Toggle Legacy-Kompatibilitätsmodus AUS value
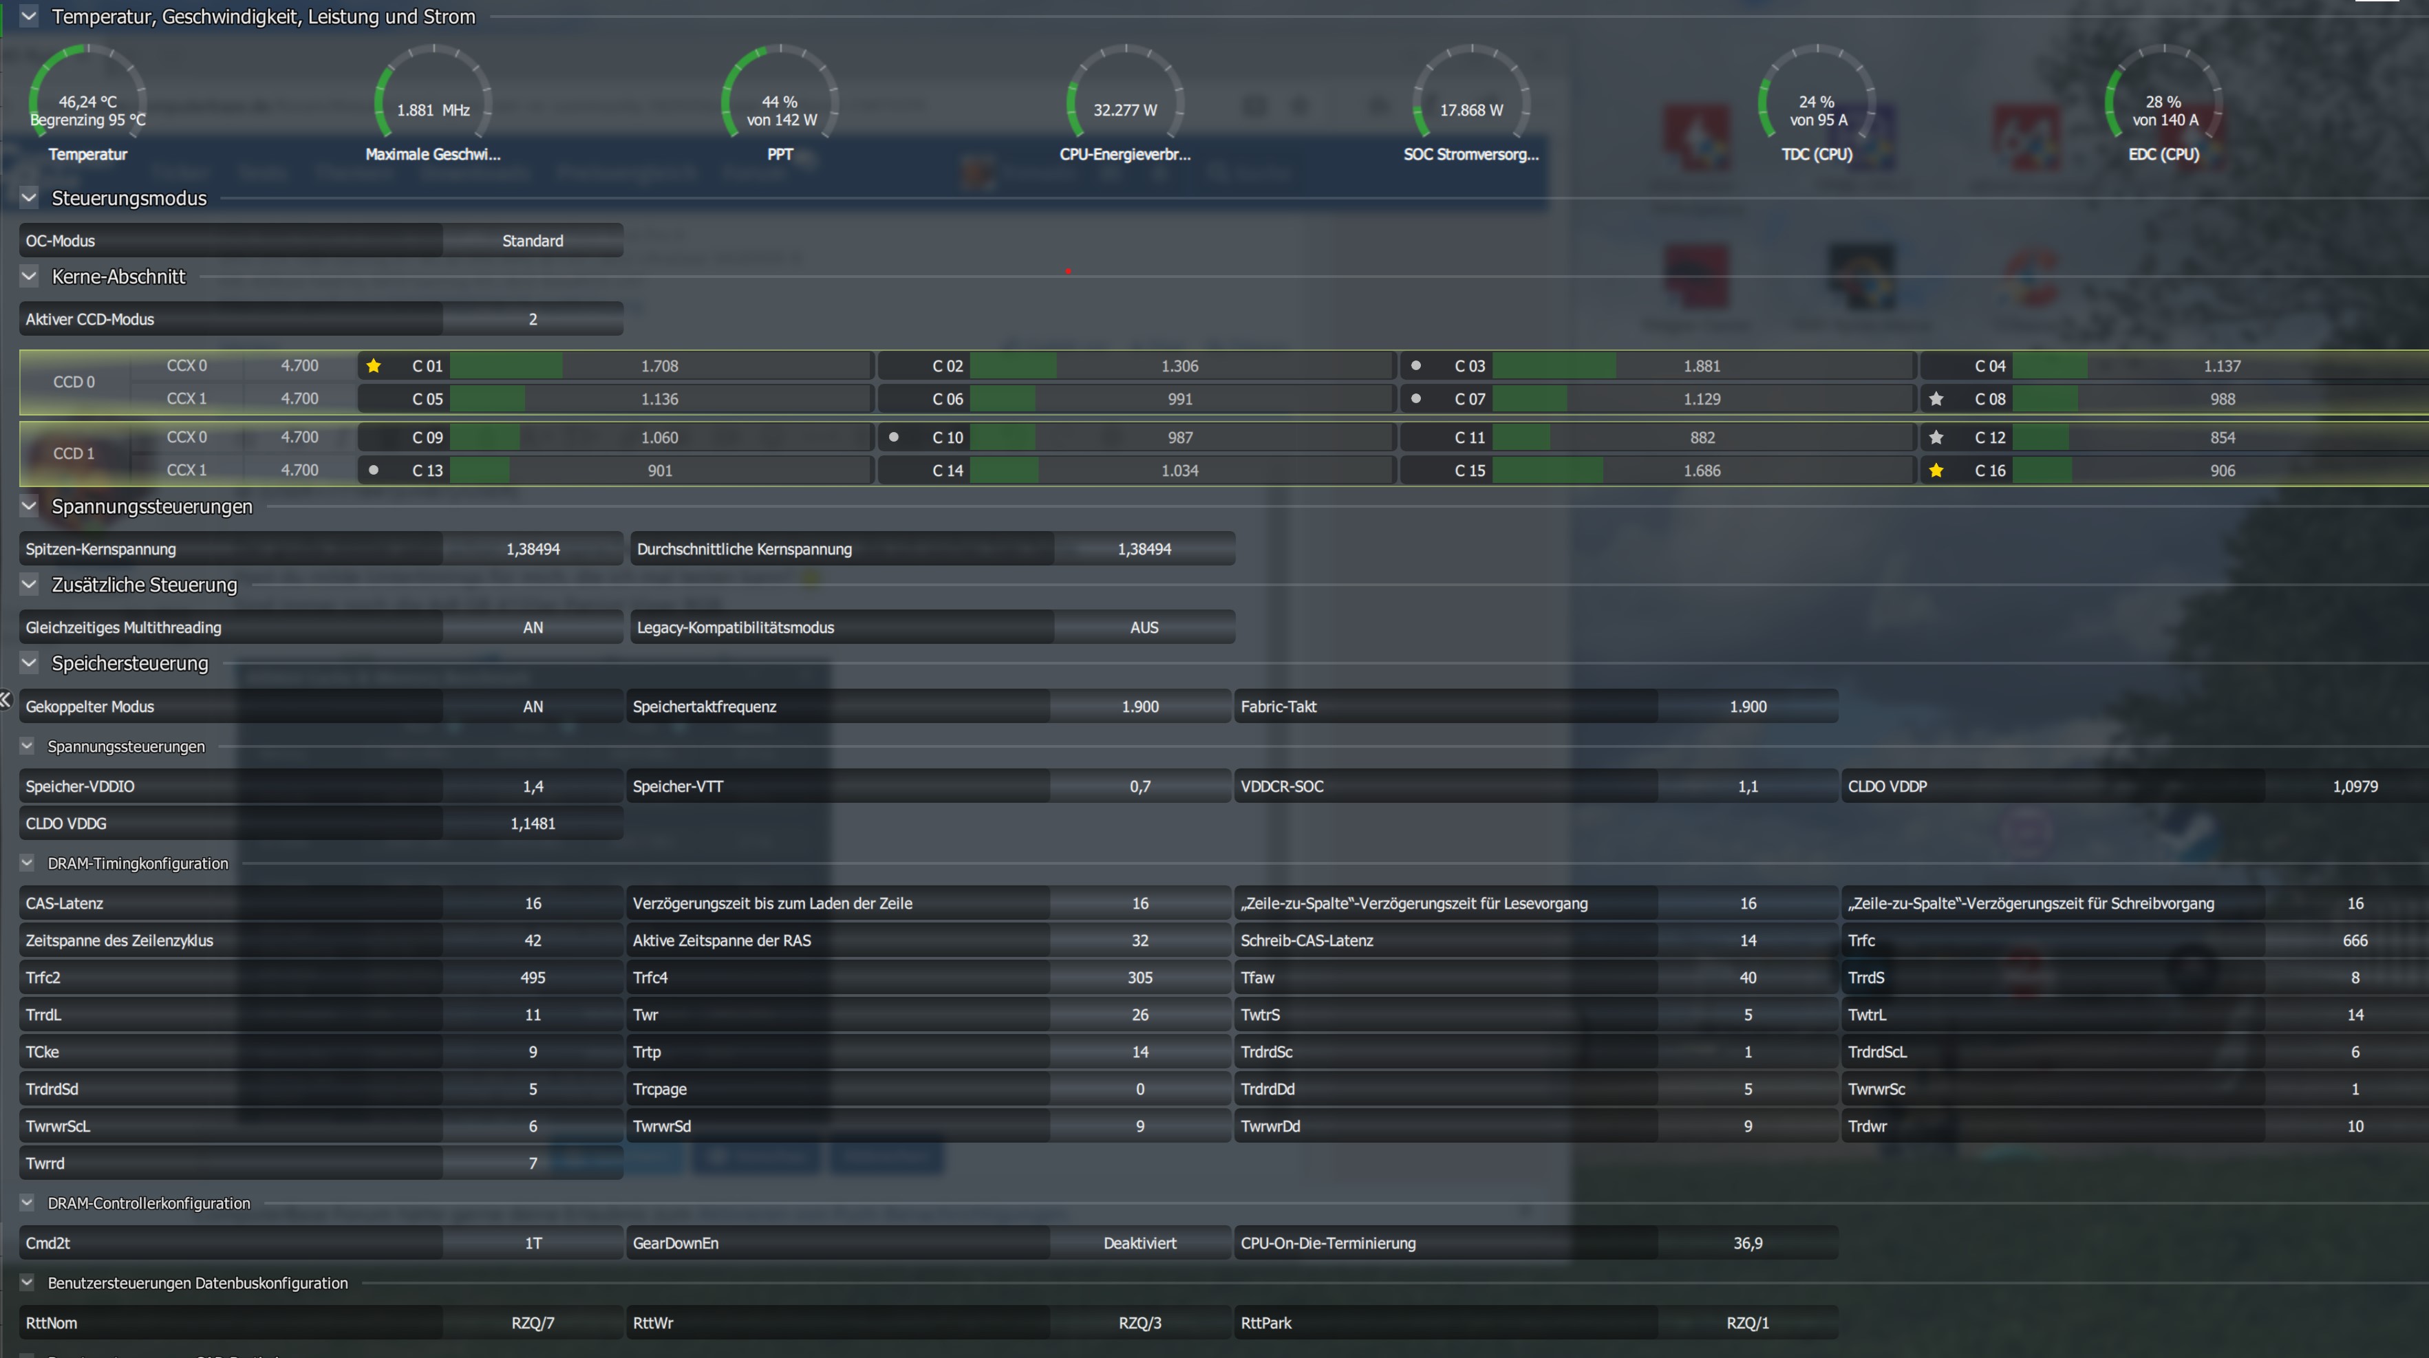 (1144, 627)
